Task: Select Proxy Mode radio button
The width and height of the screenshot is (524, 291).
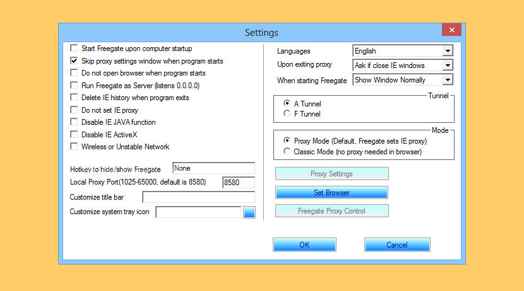Action: pos(287,140)
